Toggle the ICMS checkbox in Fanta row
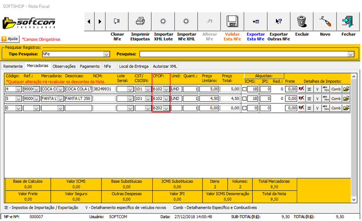Screen dimensions: 362x221 244,98
